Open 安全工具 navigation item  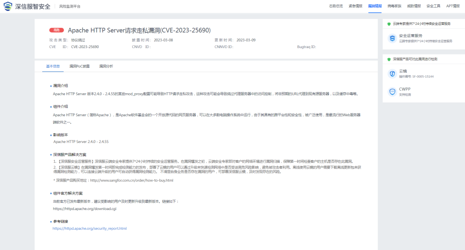433,6
